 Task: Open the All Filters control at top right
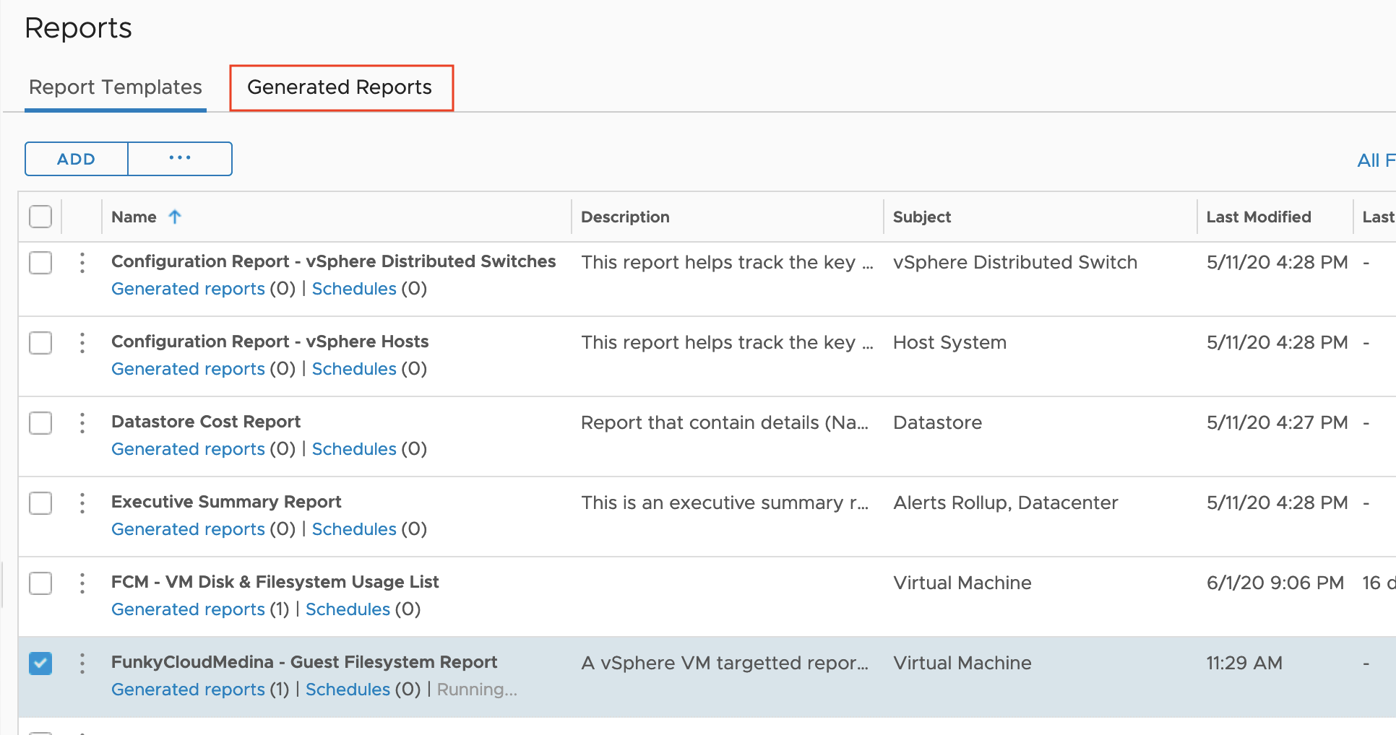[x=1376, y=160]
